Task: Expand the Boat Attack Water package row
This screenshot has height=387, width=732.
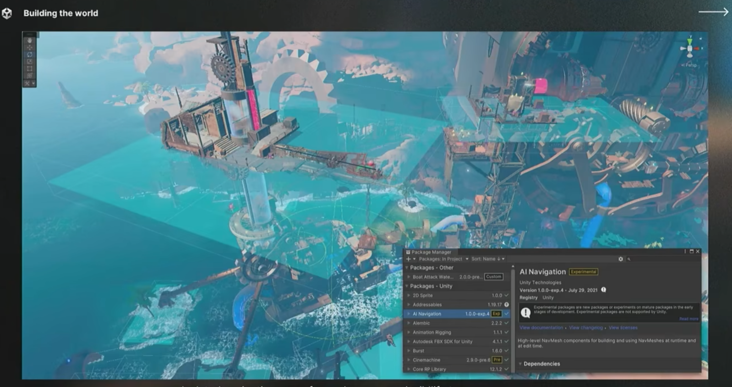Action: click(x=409, y=277)
